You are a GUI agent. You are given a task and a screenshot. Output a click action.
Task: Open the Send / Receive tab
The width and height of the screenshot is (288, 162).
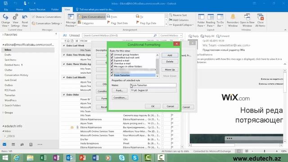click(37, 9)
